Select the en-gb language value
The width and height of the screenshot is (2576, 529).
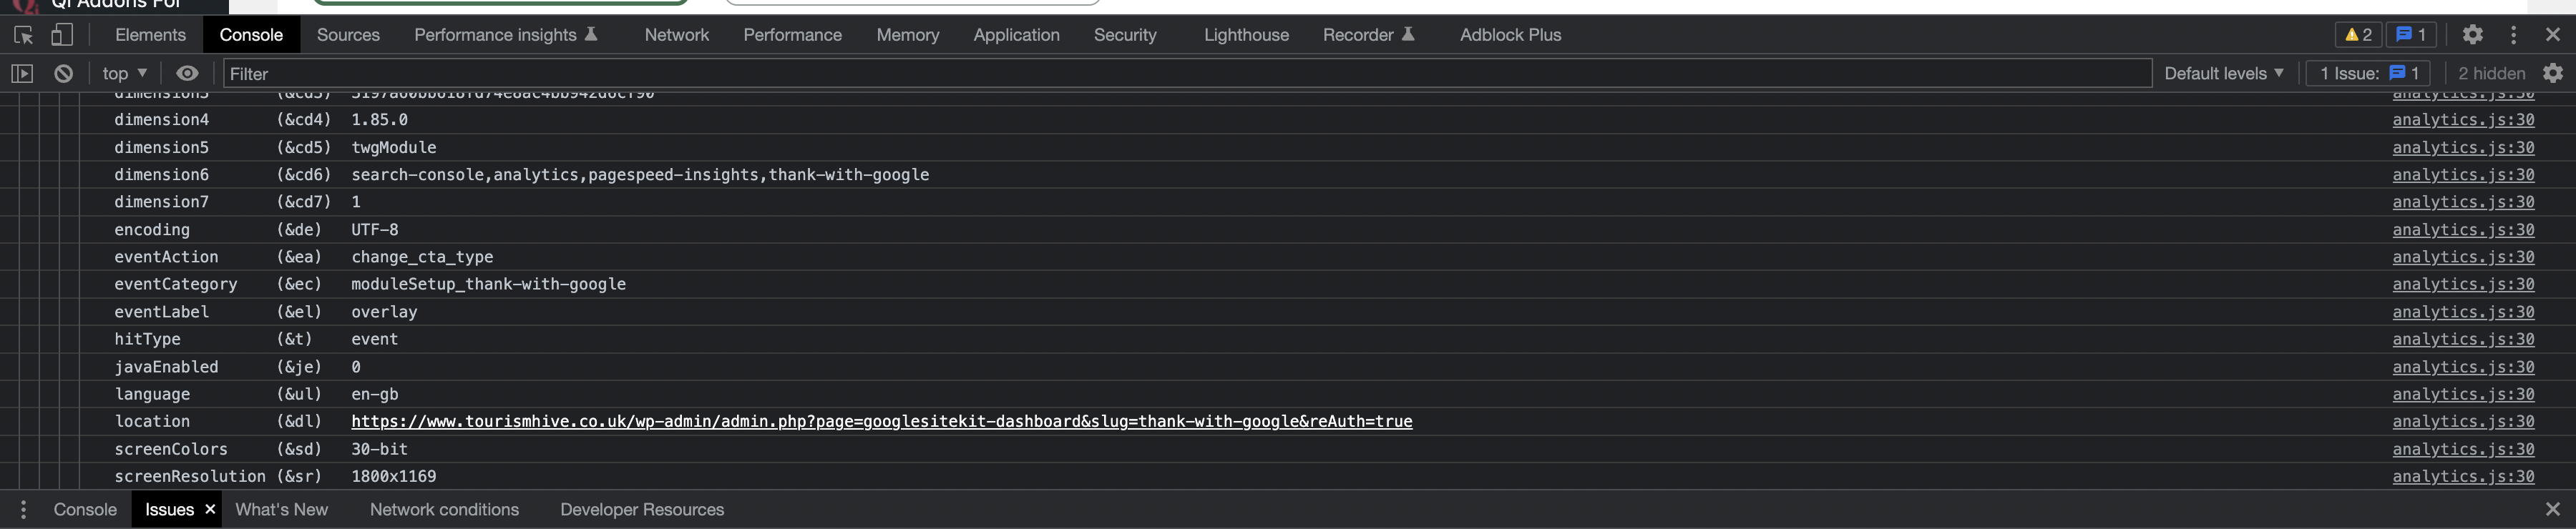click(x=374, y=395)
